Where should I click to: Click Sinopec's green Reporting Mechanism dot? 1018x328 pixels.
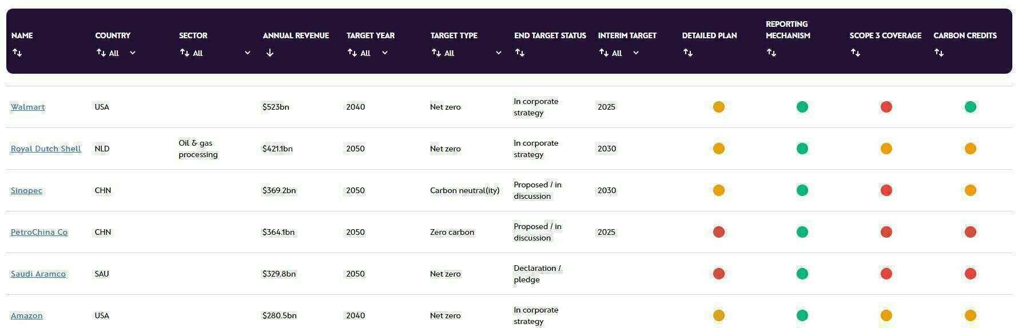pos(802,190)
